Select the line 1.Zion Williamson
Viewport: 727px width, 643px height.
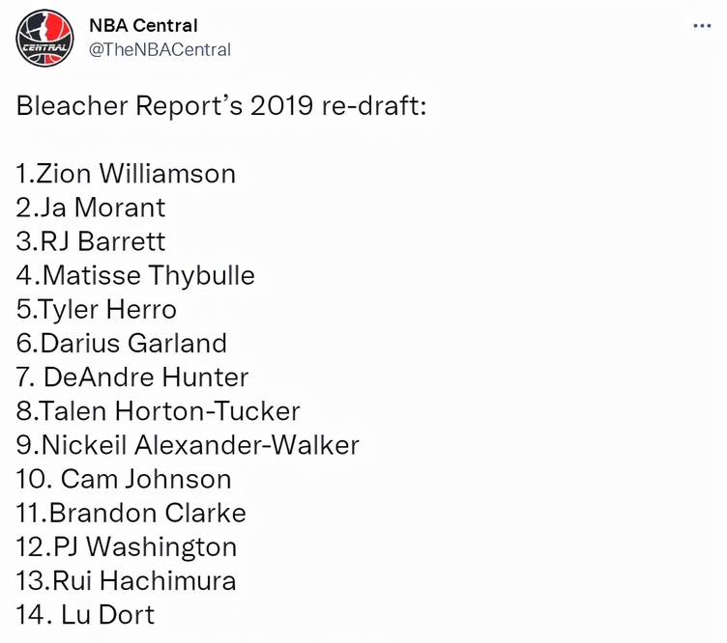(126, 174)
